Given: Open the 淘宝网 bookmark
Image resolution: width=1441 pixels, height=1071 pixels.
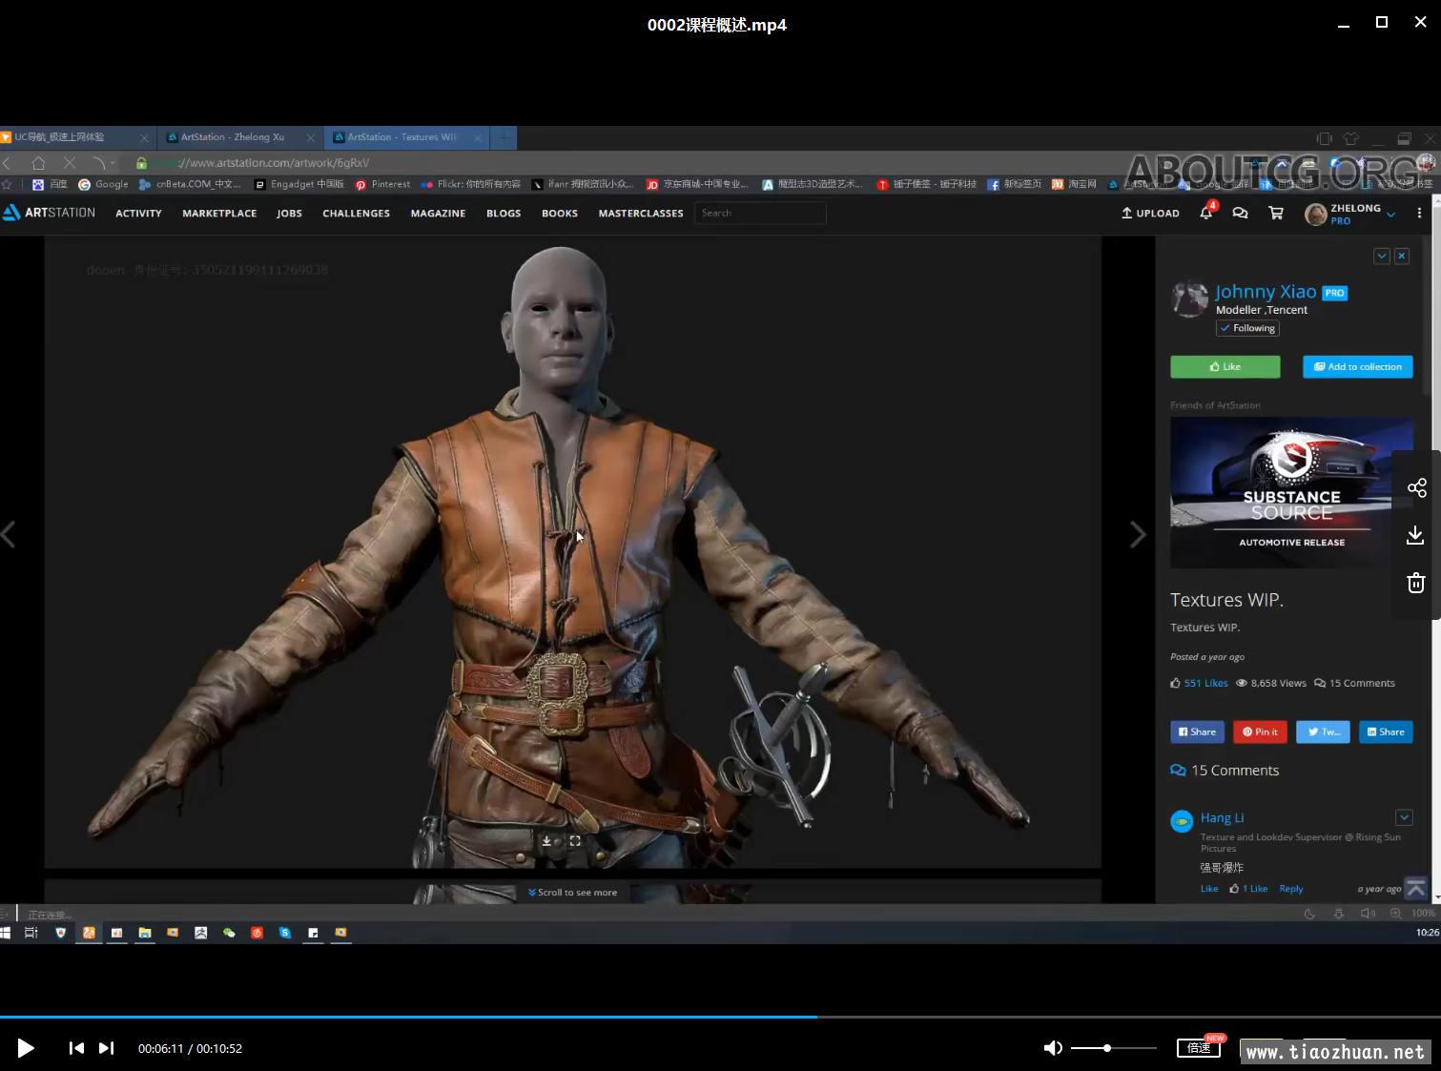Looking at the screenshot, I should pos(1074,184).
